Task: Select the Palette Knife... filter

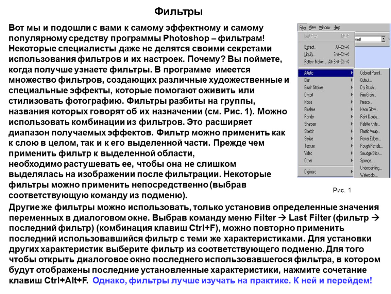Action: pos(371,124)
